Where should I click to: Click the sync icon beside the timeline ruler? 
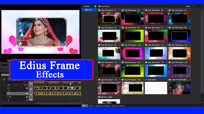tap(31, 84)
